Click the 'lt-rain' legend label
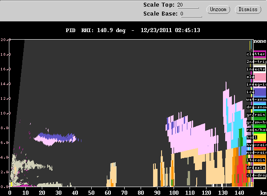 point(256,160)
